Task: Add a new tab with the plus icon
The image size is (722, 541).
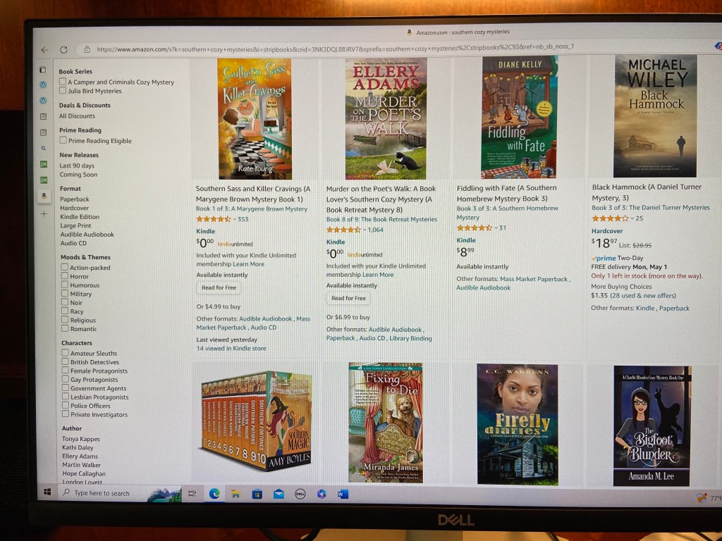Action: pos(44,214)
